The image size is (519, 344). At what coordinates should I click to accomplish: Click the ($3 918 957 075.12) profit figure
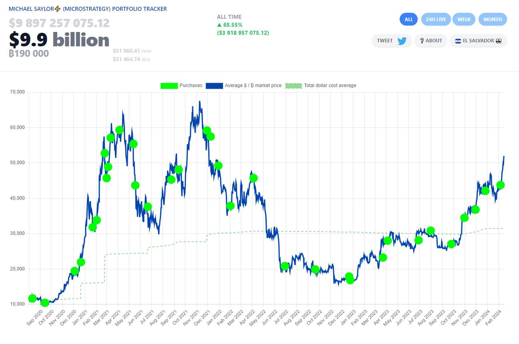[243, 33]
